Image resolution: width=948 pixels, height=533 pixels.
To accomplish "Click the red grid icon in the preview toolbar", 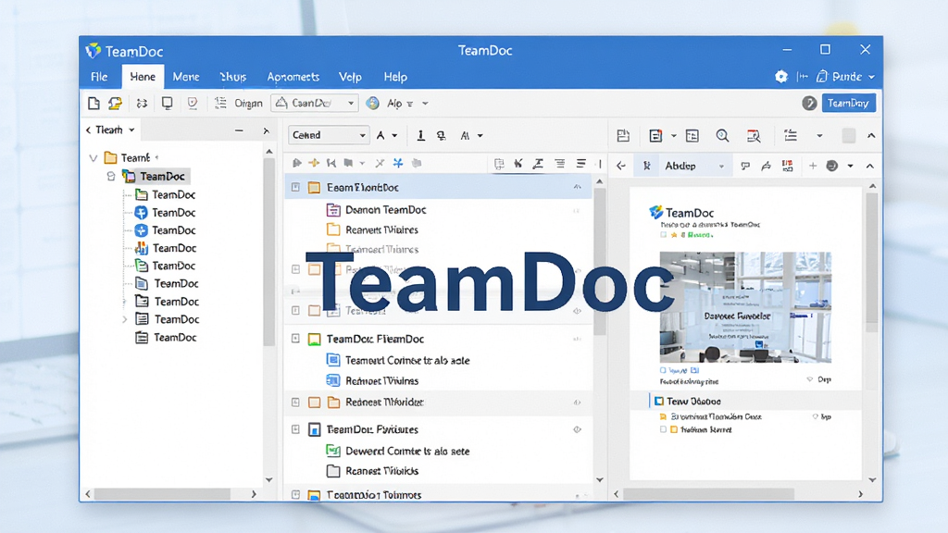I will point(787,166).
